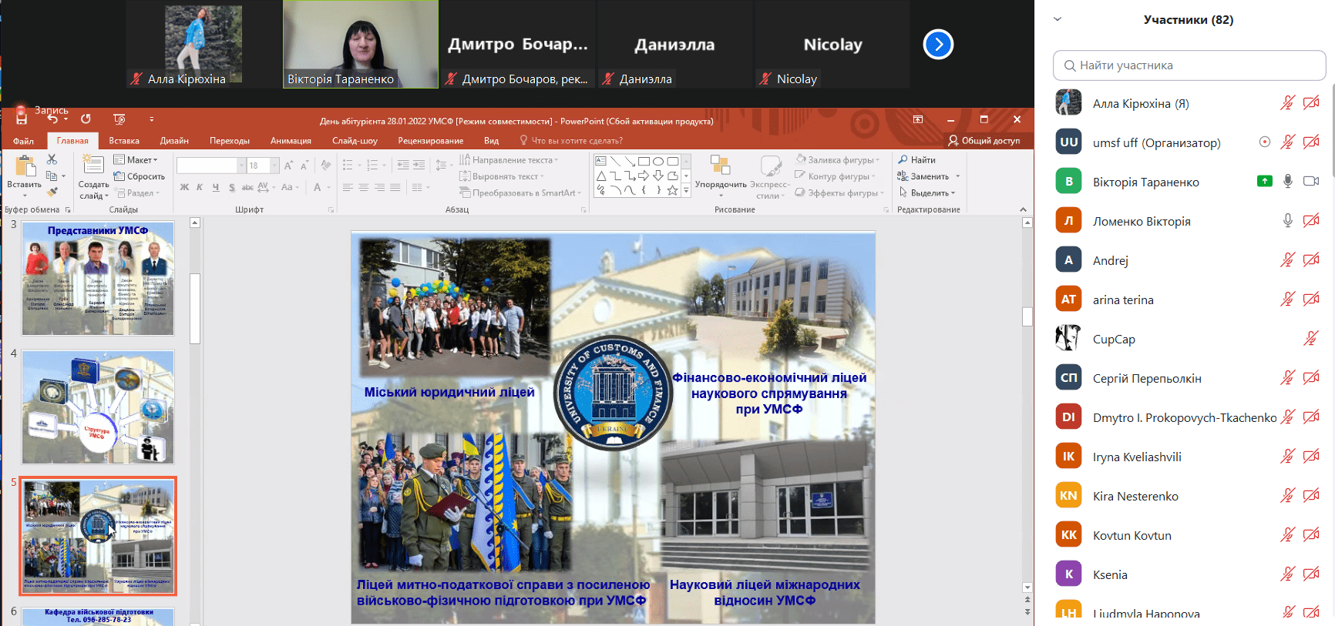Open the Файл menu

[23, 141]
